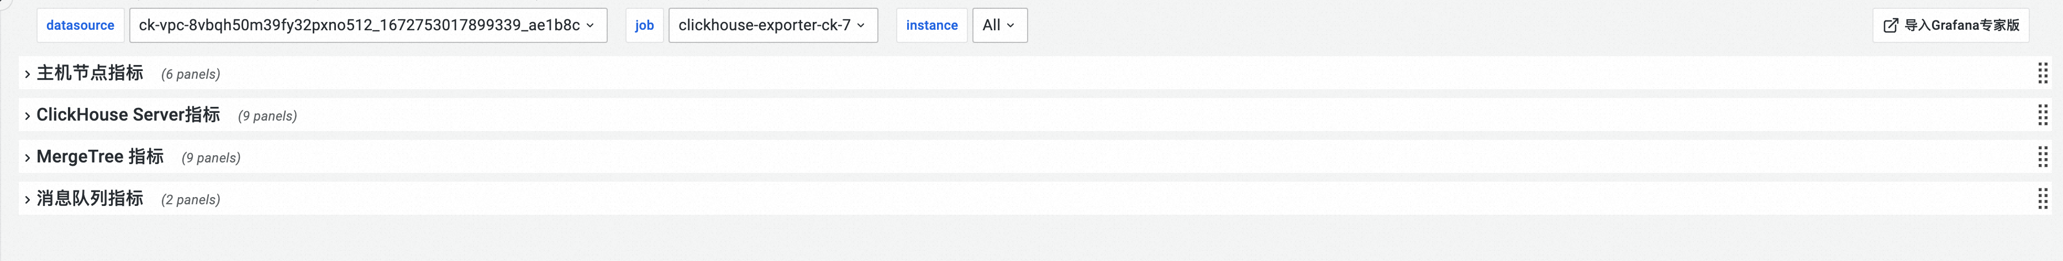Click drag handle on ClickHouse Server指标 row

2042,115
